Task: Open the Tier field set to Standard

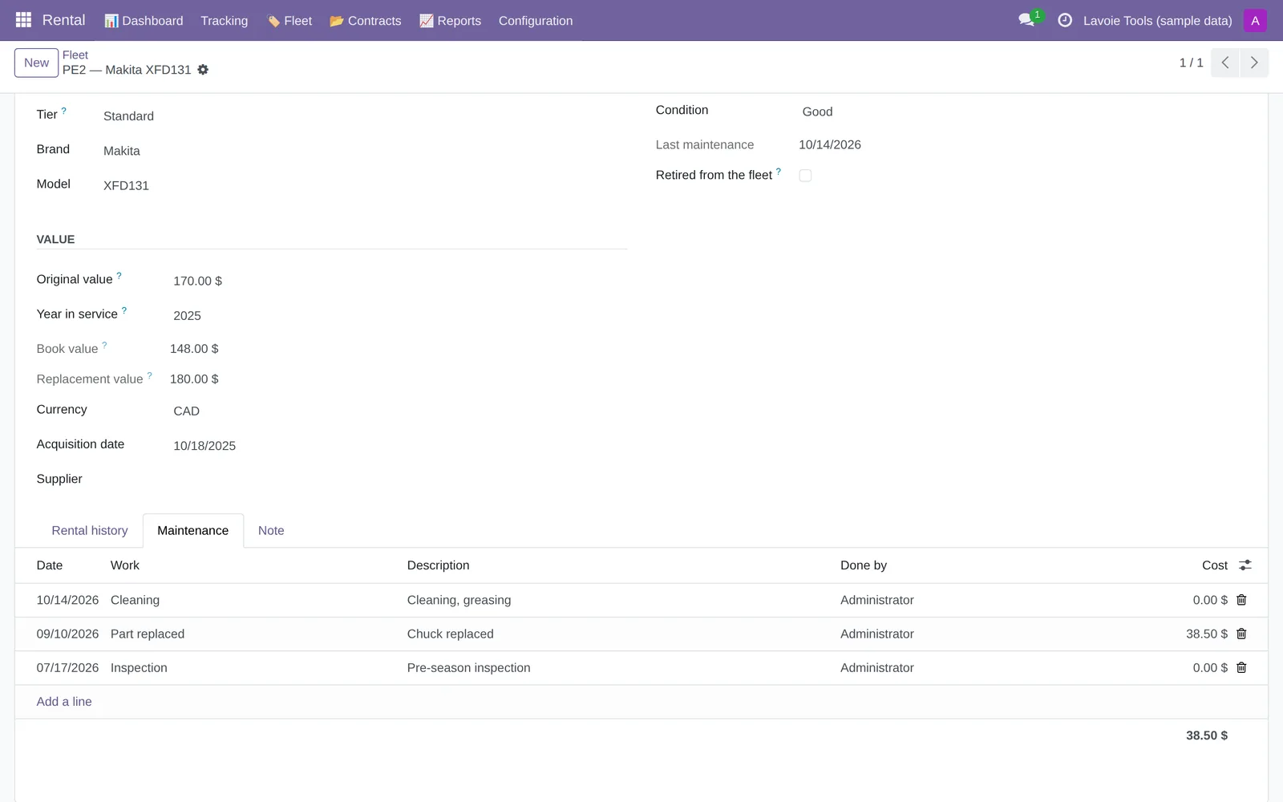Action: (x=361, y=116)
